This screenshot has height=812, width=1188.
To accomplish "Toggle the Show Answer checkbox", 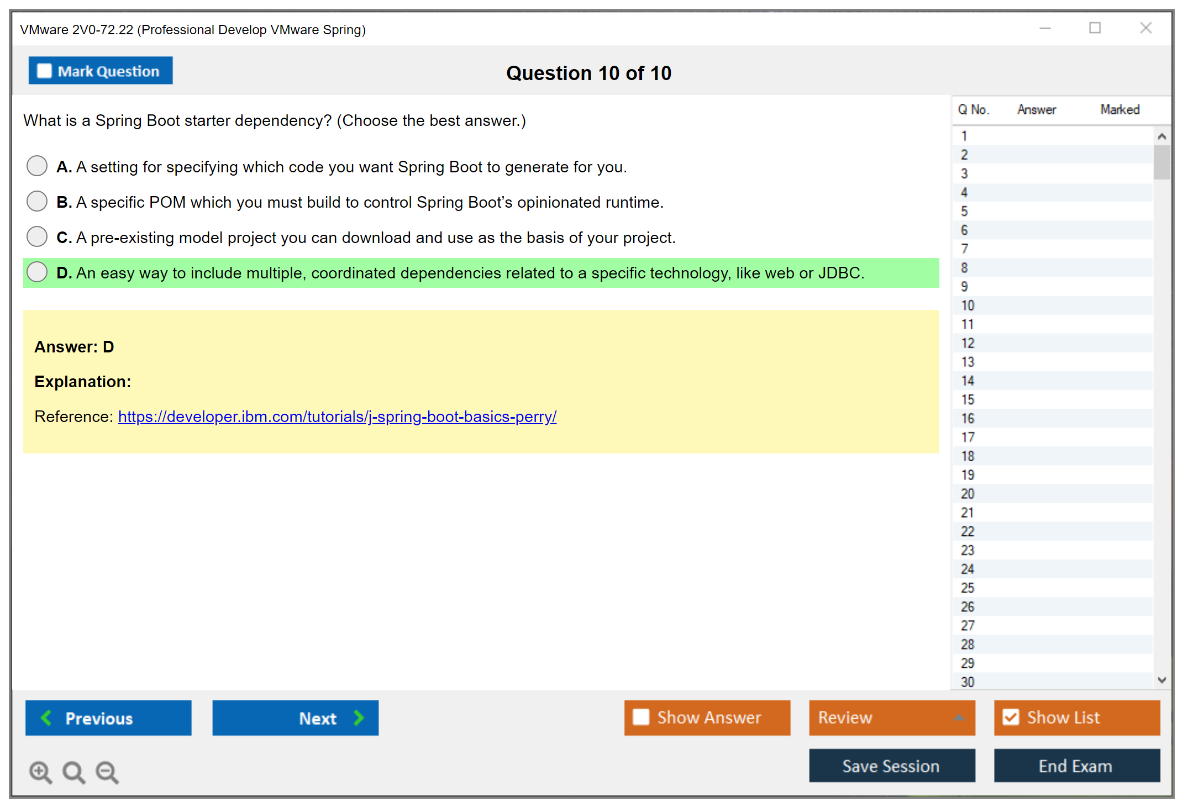I will coord(641,717).
